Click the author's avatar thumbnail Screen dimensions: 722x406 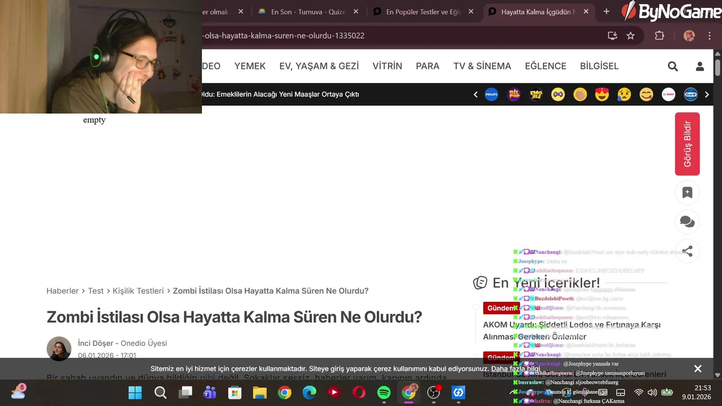pyautogui.click(x=59, y=349)
